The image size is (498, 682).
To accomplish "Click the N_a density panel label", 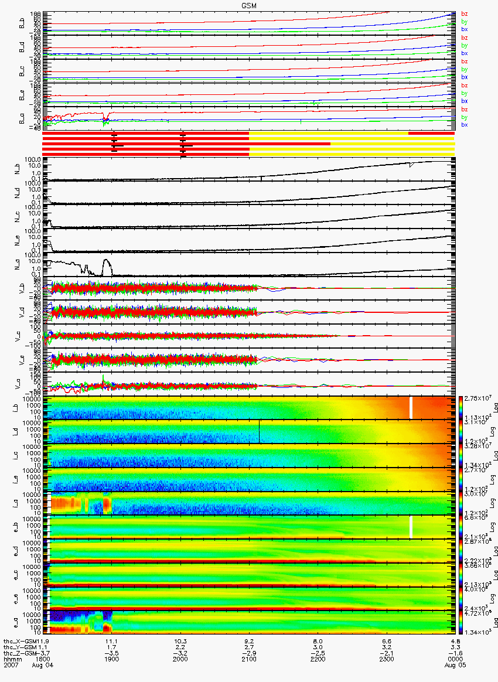I will point(17,265).
